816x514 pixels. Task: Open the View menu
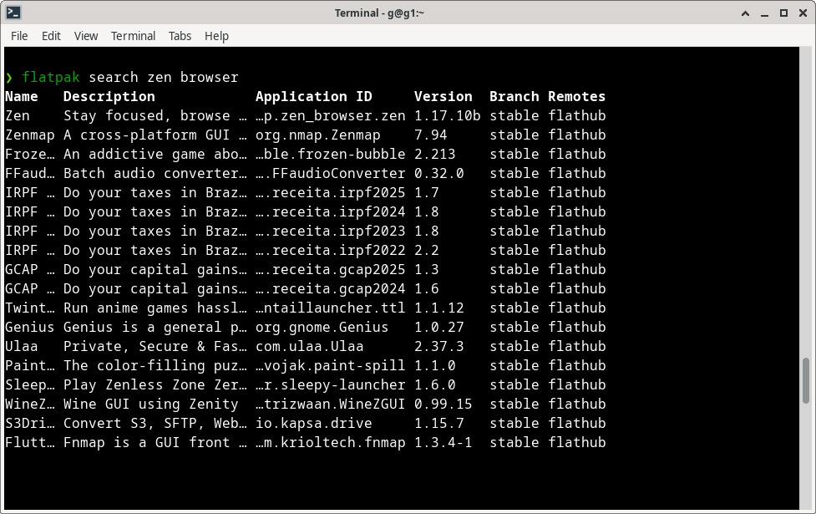(x=86, y=36)
